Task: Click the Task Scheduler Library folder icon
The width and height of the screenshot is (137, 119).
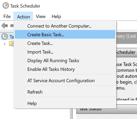Action: (x=11, y=44)
